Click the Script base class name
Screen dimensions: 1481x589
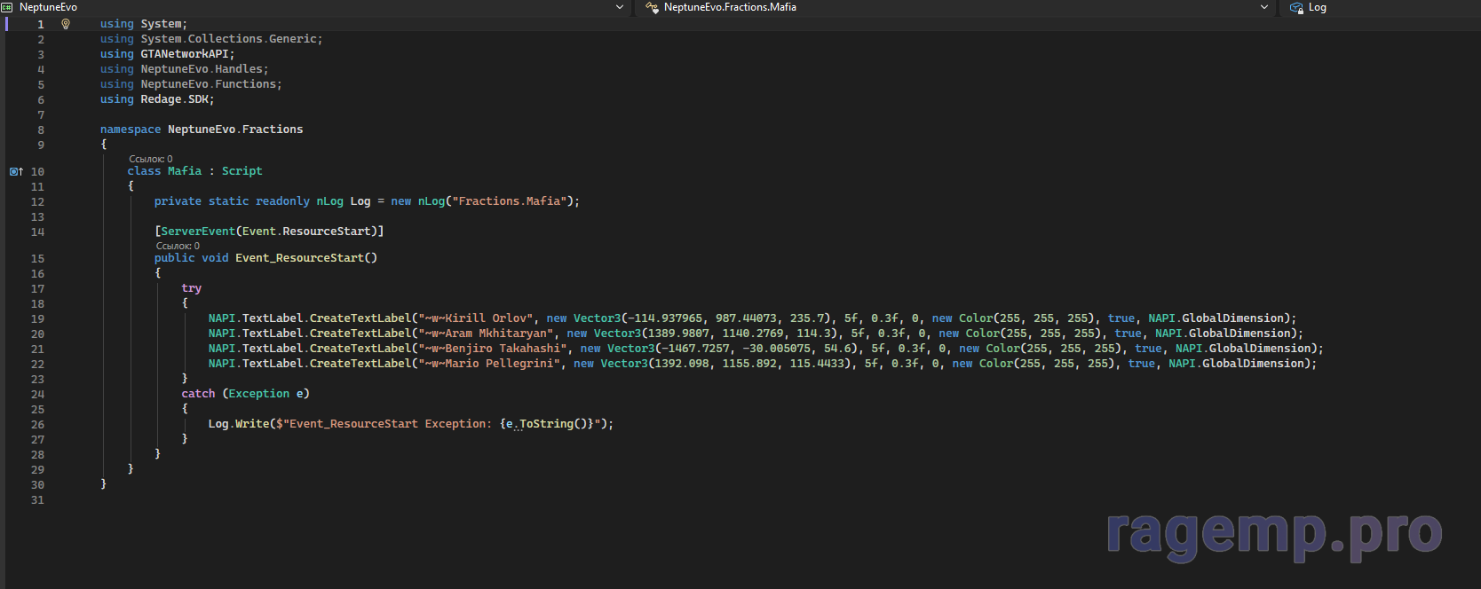tap(242, 171)
